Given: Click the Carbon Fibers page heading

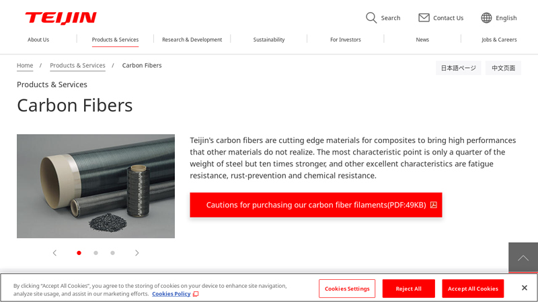Looking at the screenshot, I should pos(75,105).
